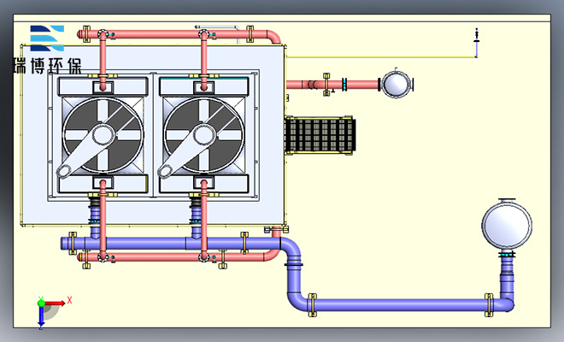The height and width of the screenshot is (342, 564).
Task: Click the right fan's center hub
Action: click(x=203, y=134)
